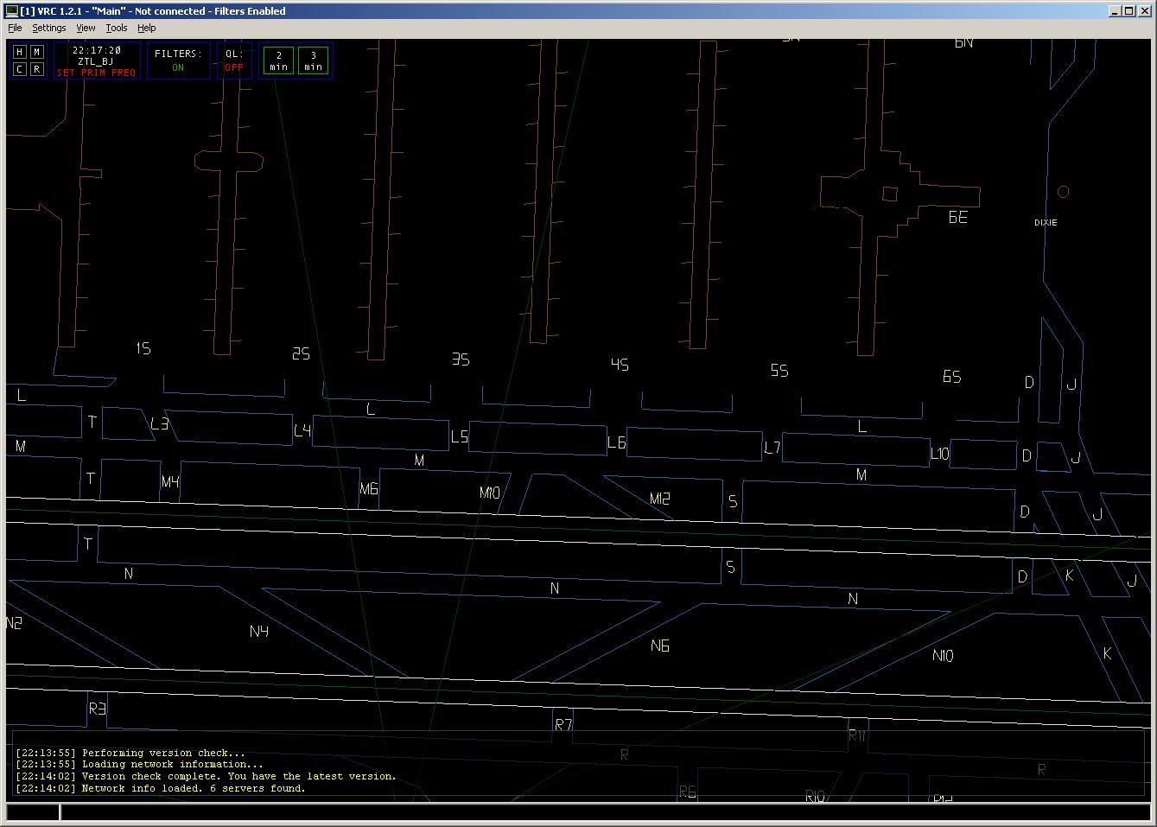Click the orange circle marker above DIXIE

(x=1064, y=192)
